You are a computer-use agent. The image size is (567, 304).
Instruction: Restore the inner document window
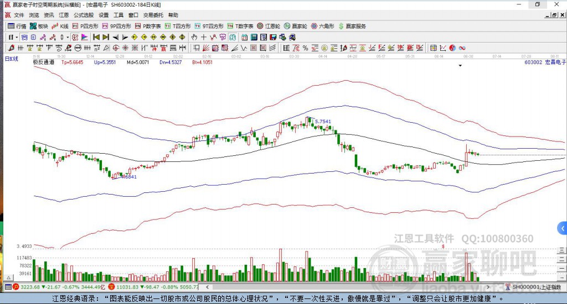coord(554,15)
